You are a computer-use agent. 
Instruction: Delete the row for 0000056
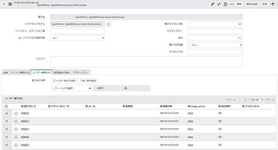pos(7,113)
